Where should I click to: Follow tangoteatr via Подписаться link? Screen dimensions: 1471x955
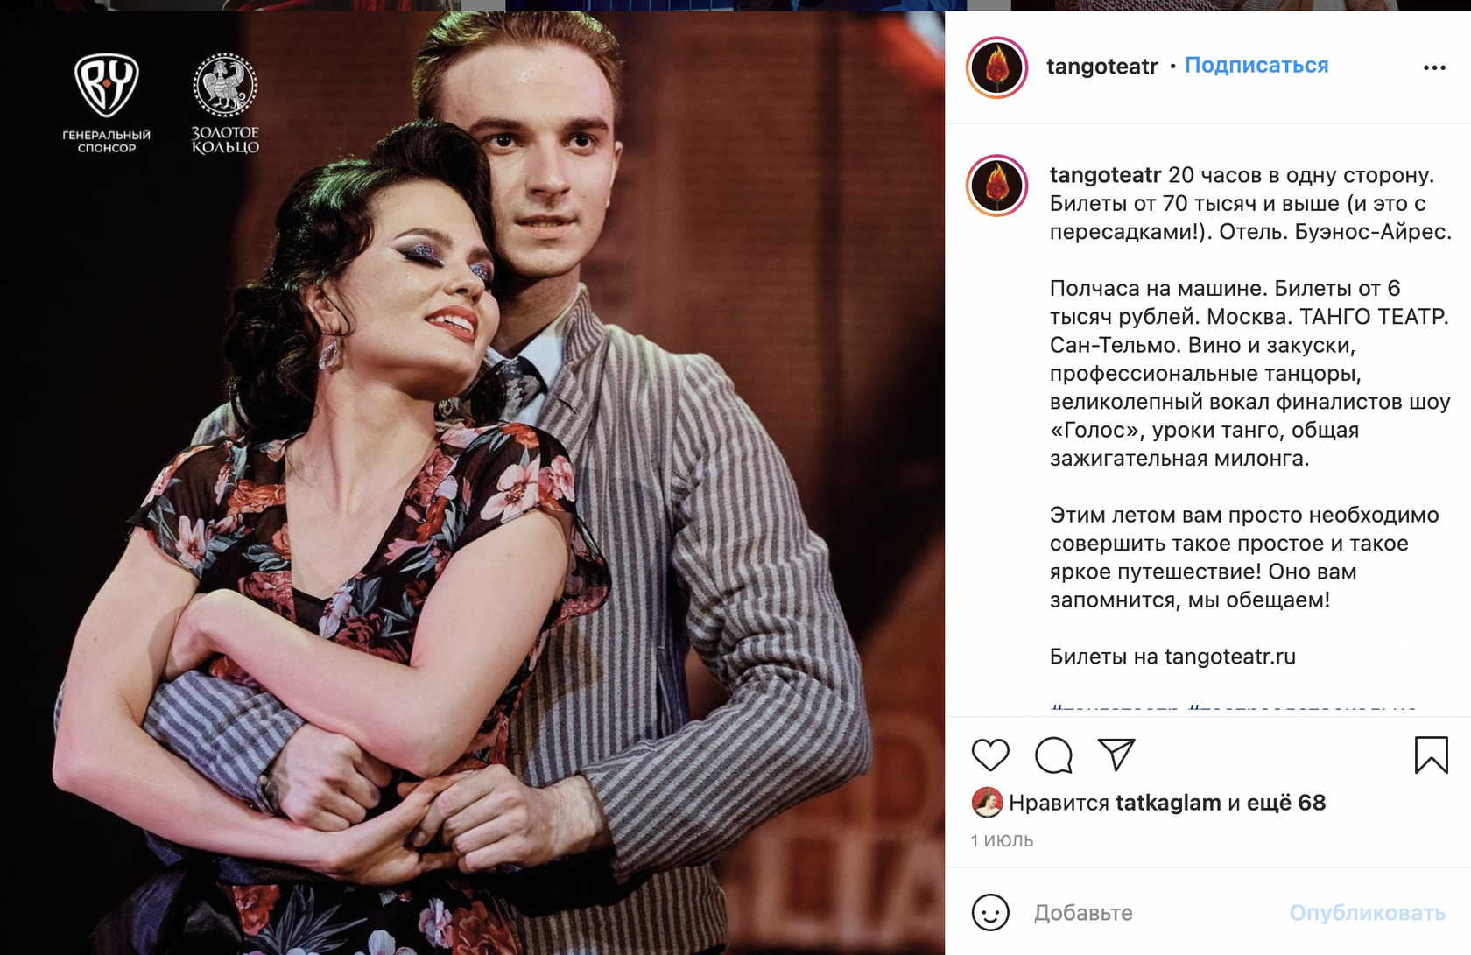click(x=1256, y=66)
